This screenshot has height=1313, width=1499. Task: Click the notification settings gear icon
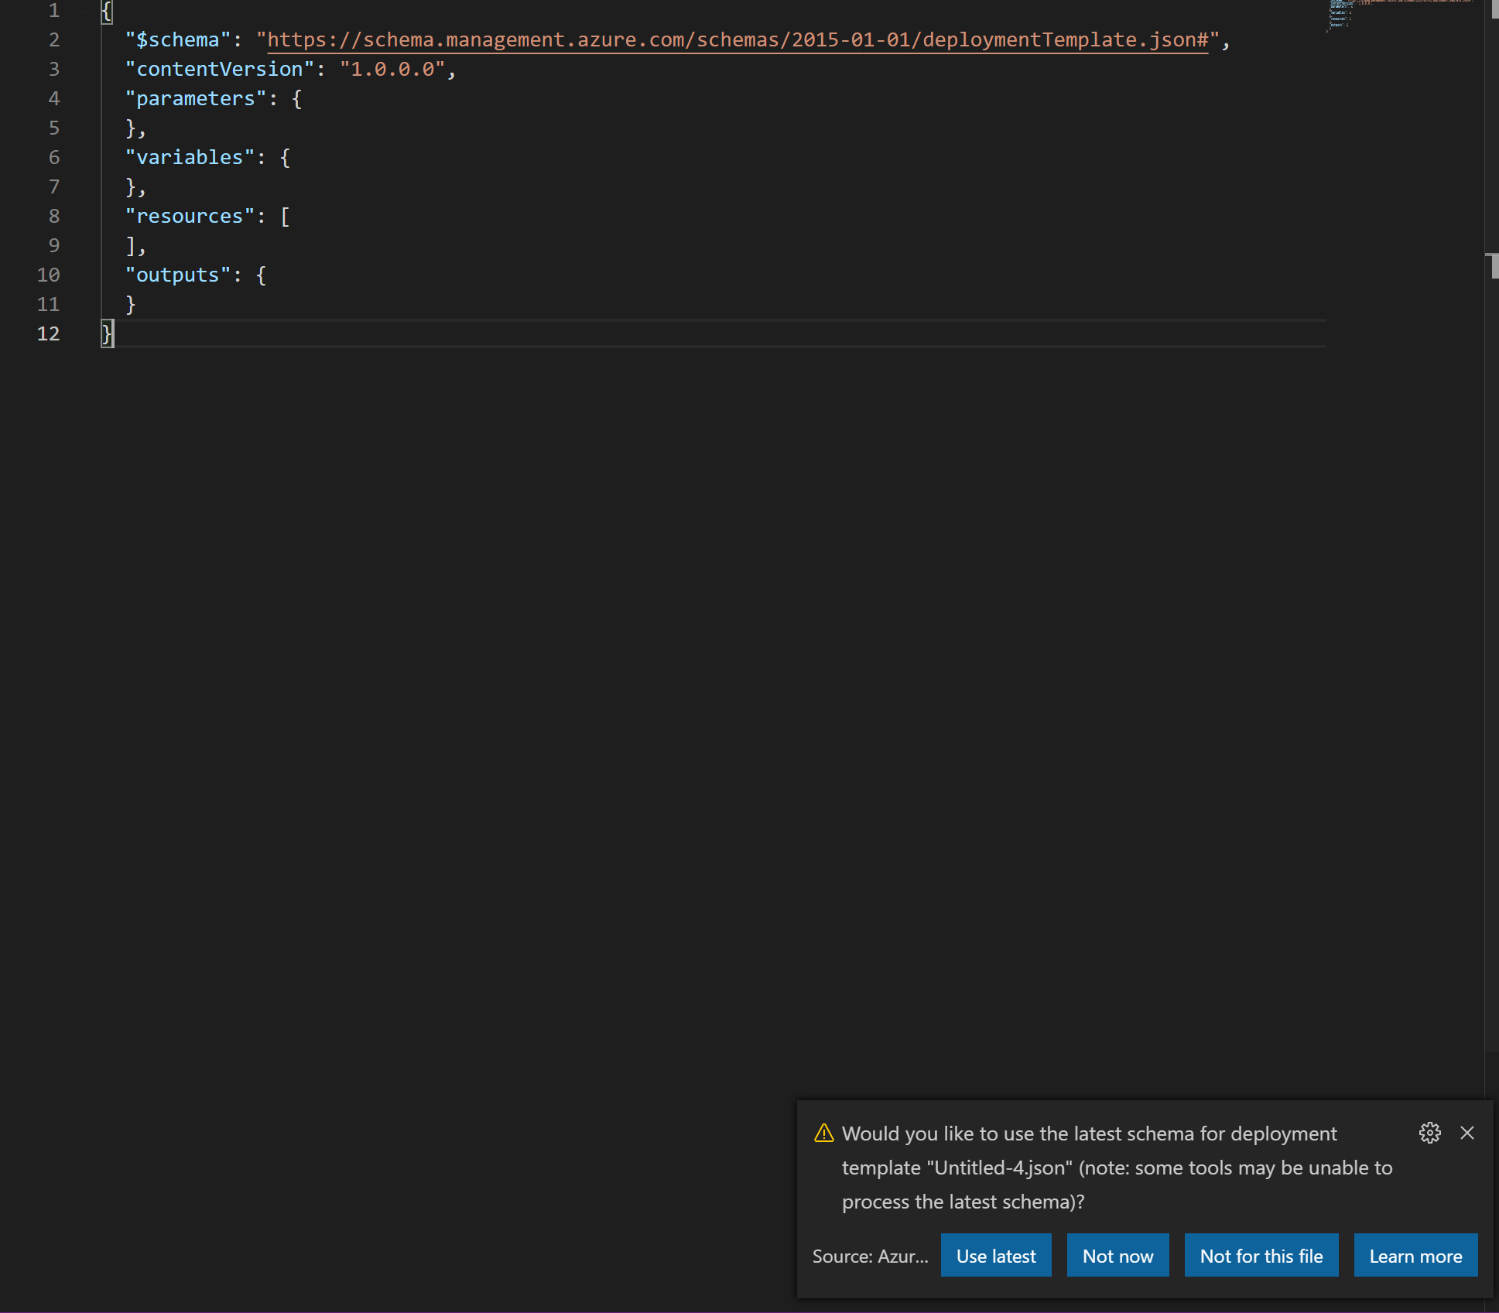click(1430, 1133)
